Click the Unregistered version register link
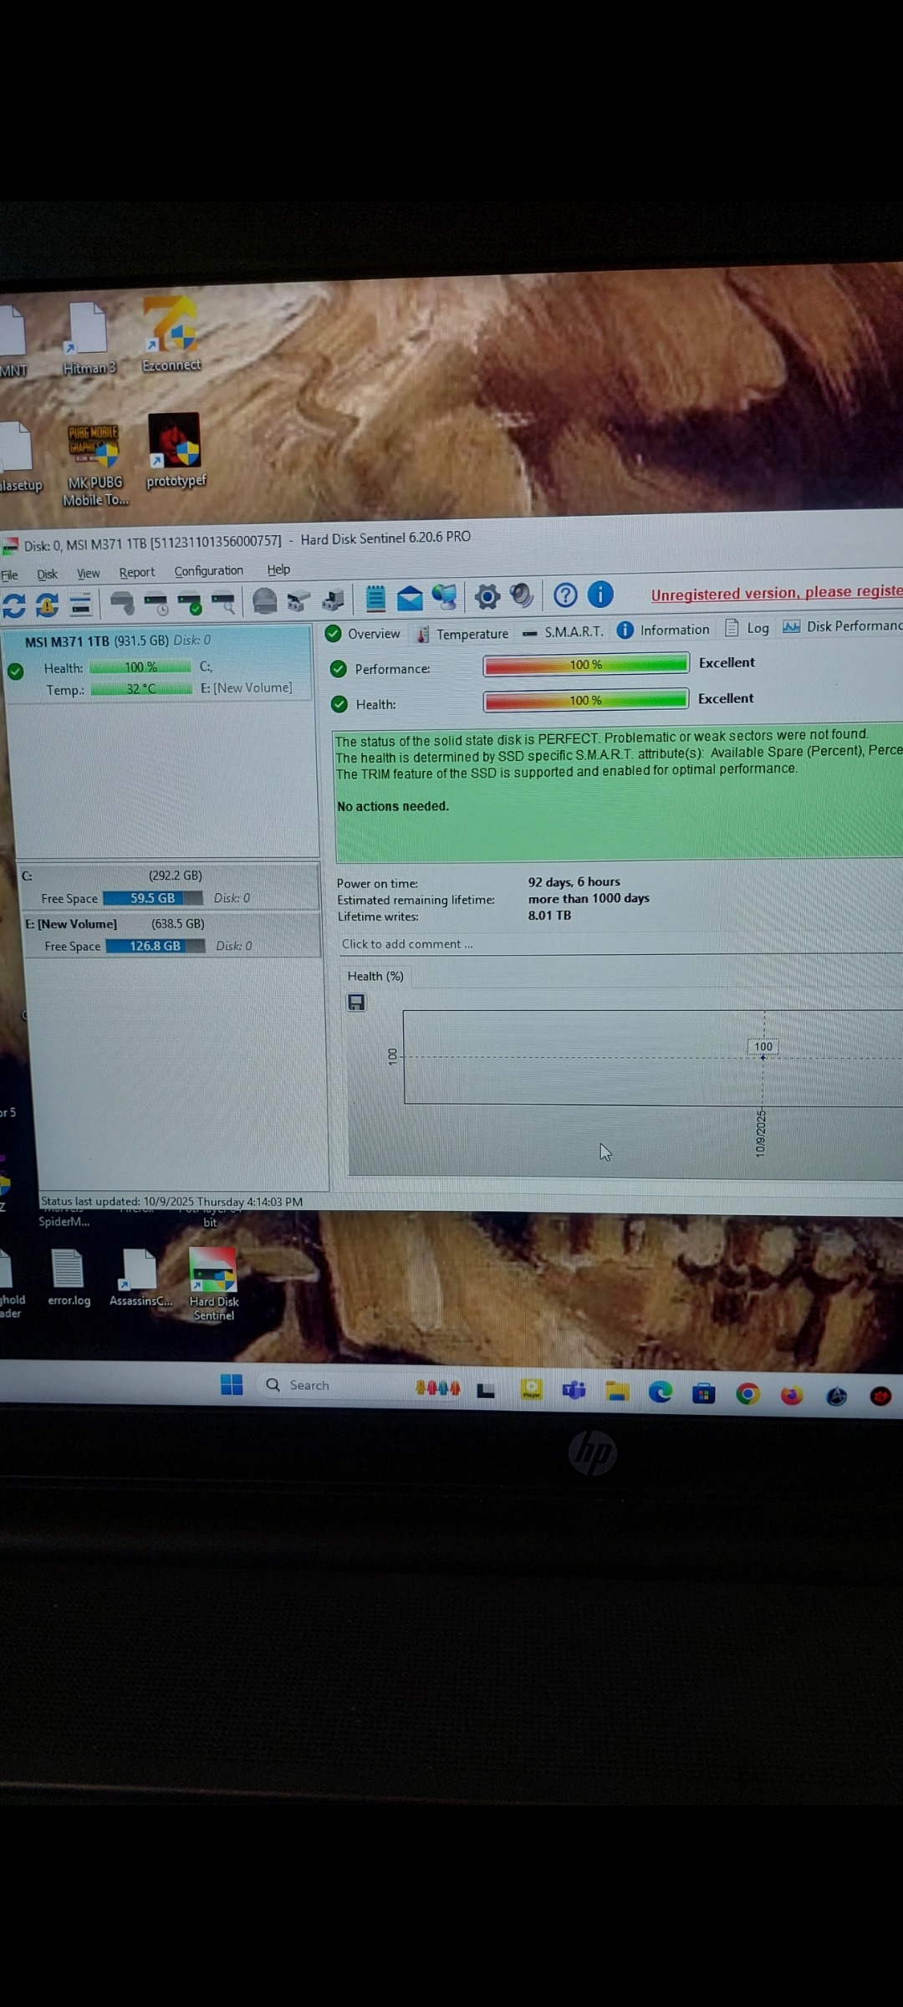The width and height of the screenshot is (903, 2007). (776, 593)
